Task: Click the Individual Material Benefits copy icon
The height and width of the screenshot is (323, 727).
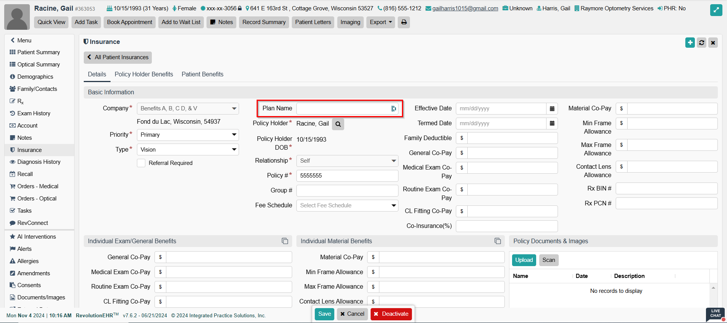Action: (x=498, y=241)
